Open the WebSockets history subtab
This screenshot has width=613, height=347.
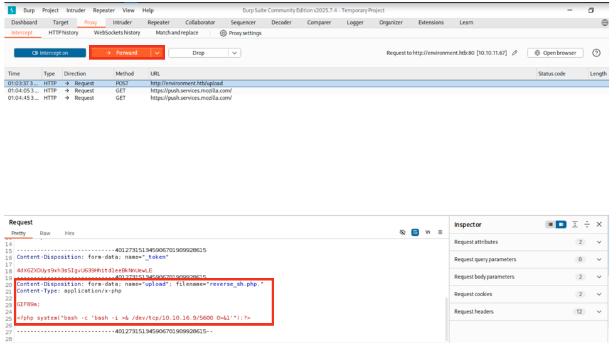[x=117, y=33]
